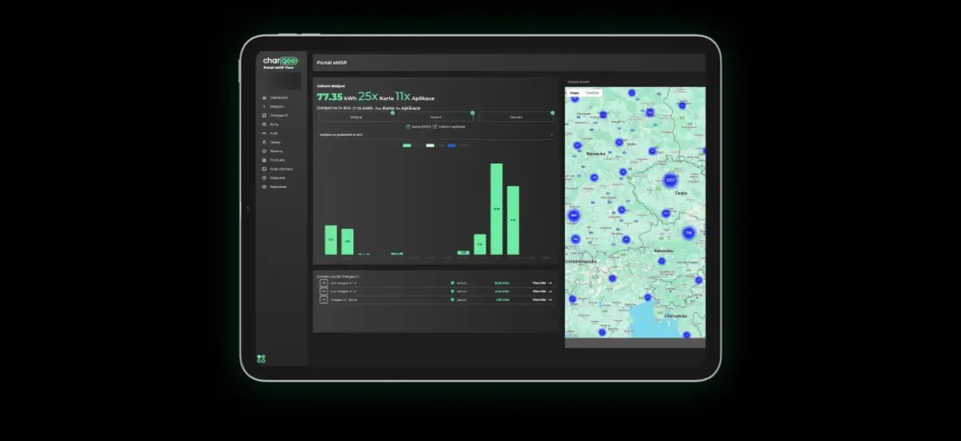Click the green legend swatch above chart
This screenshot has height=441, width=961.
pyautogui.click(x=407, y=145)
